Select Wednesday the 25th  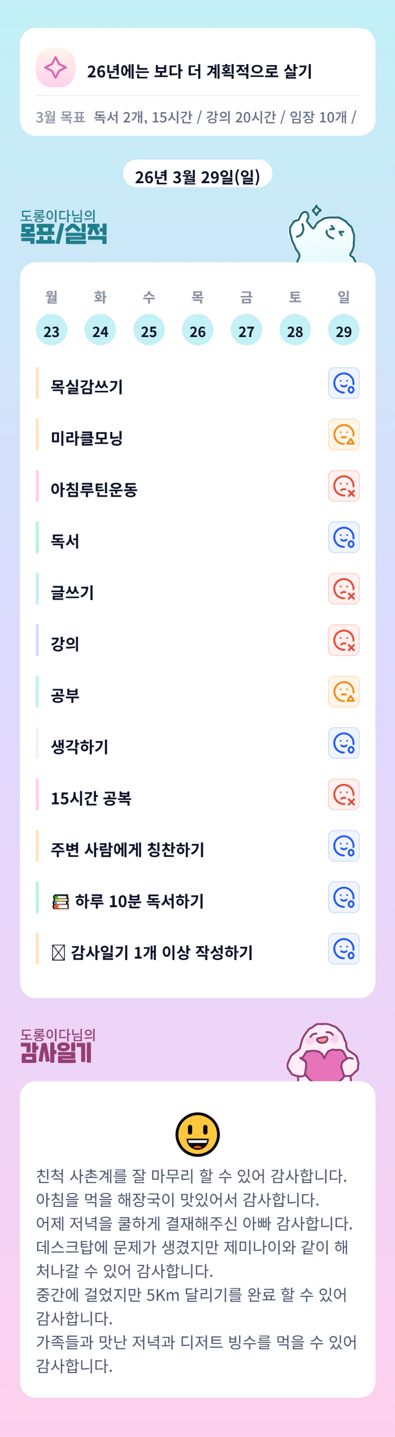pyautogui.click(x=149, y=330)
